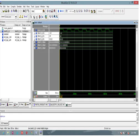Click the red Break simulation icon
Screen dimensions: 140x137
tap(55, 11)
